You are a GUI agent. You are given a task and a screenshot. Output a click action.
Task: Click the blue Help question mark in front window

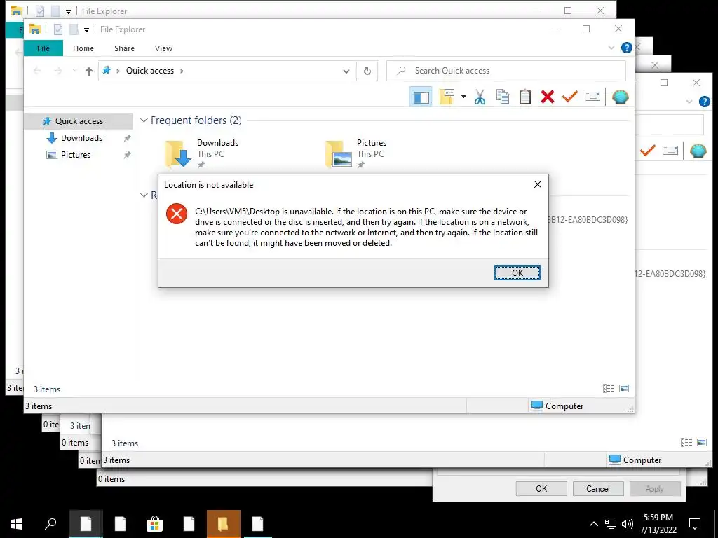(x=626, y=48)
